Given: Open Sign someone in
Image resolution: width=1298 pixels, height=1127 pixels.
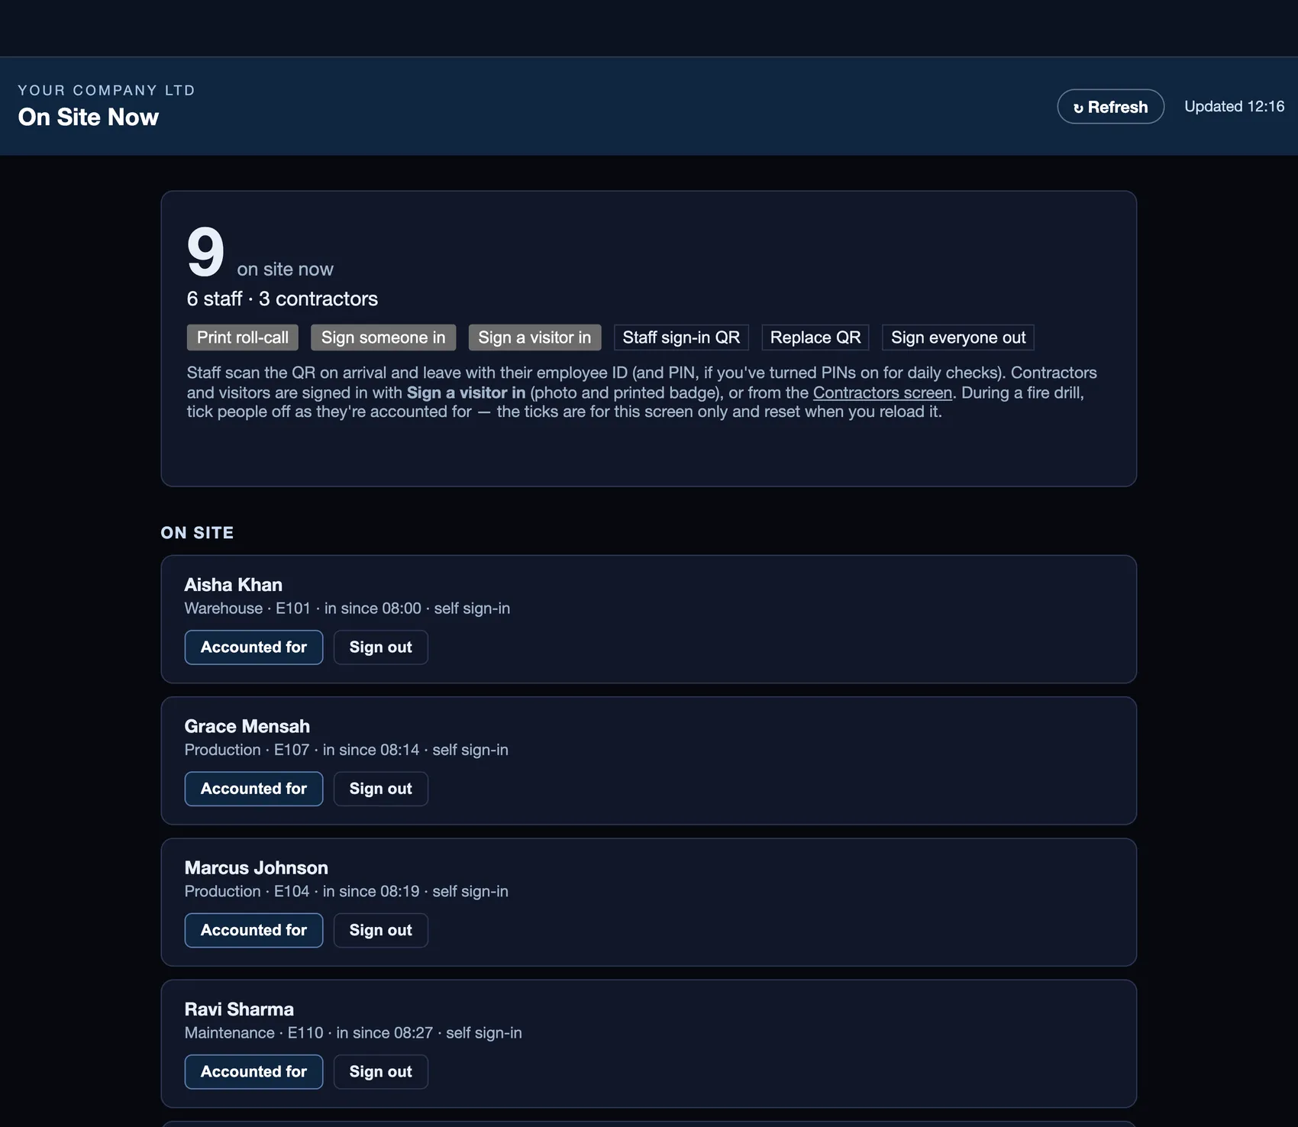Looking at the screenshot, I should point(383,337).
